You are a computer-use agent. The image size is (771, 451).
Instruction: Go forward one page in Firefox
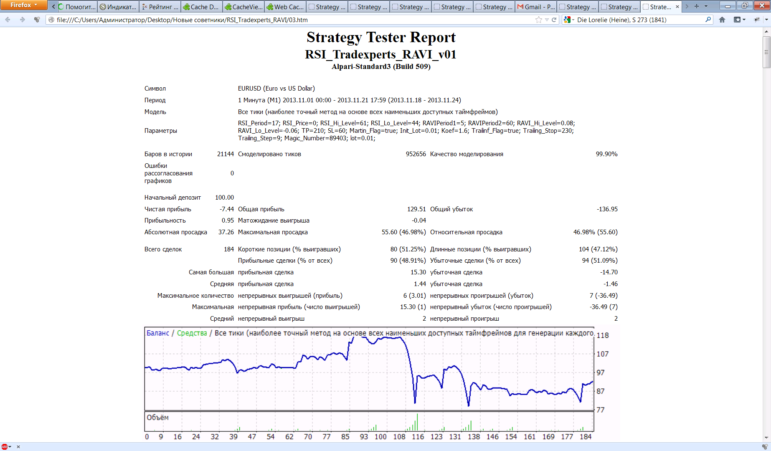coord(23,20)
